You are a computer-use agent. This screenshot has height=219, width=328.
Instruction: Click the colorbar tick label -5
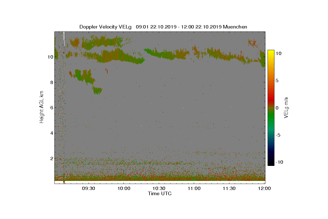coord(278,135)
